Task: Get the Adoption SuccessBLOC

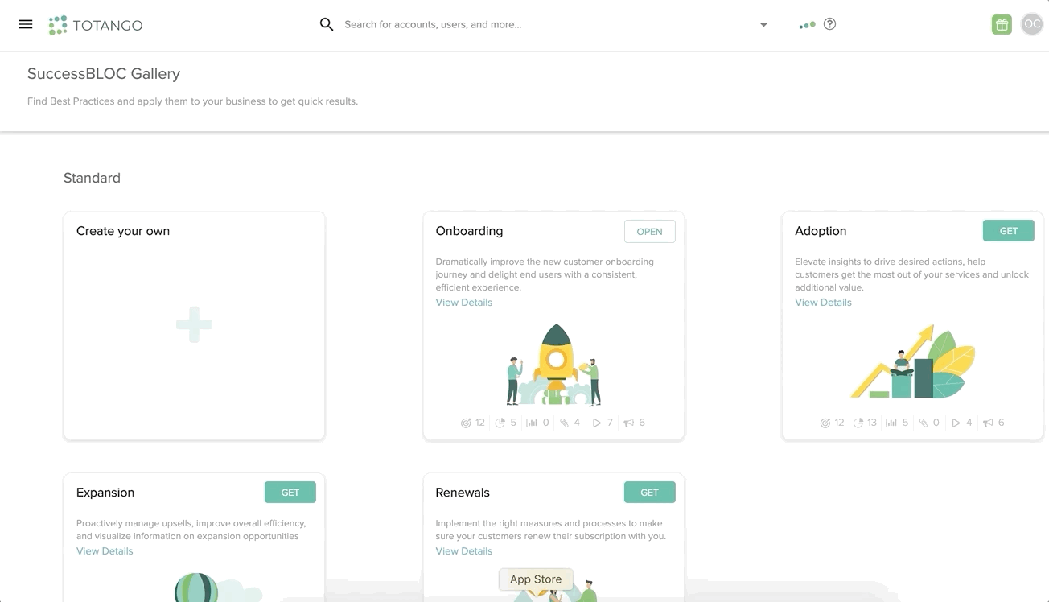Action: 1009,231
